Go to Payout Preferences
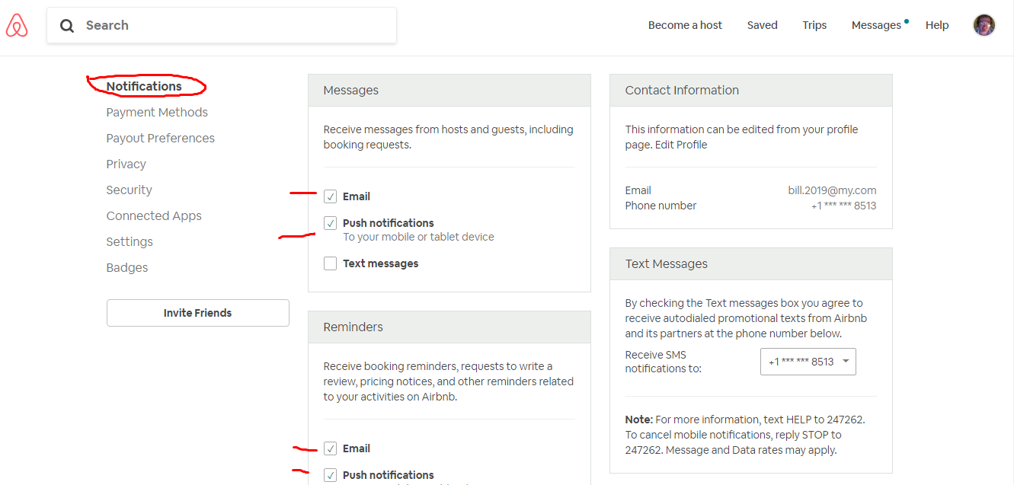The image size is (1014, 485). pos(160,139)
